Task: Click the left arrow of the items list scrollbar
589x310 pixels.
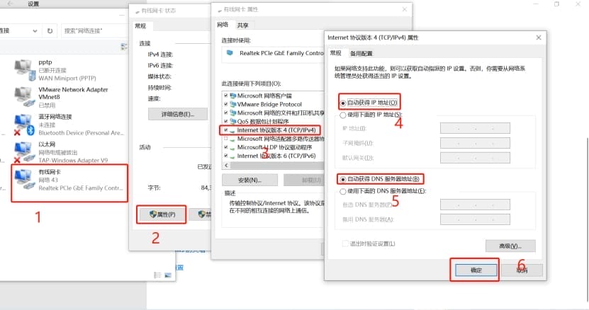Action: (226, 165)
